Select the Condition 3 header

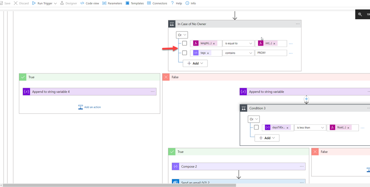(305, 108)
